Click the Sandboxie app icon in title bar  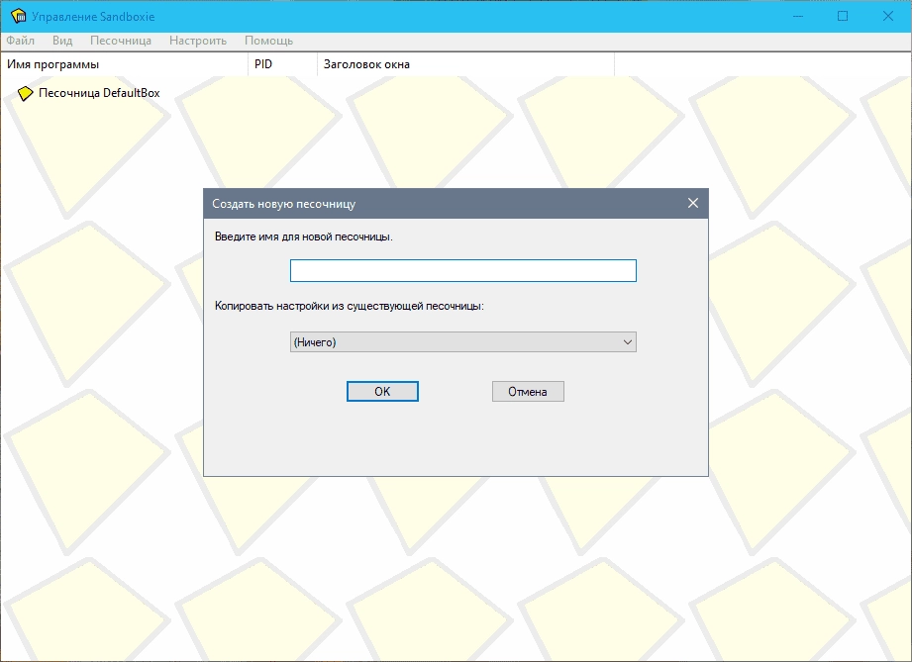coord(18,16)
